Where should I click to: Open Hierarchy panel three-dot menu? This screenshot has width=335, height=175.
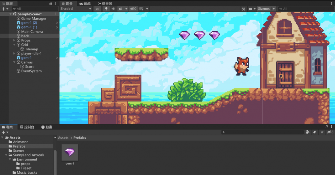[x=55, y=3]
